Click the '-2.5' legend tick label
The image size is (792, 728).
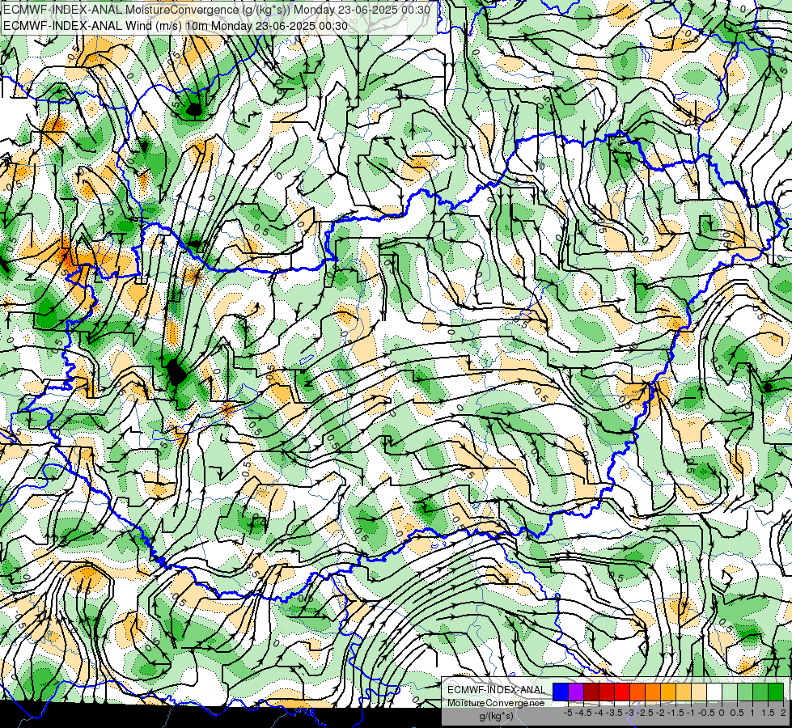[x=645, y=713]
